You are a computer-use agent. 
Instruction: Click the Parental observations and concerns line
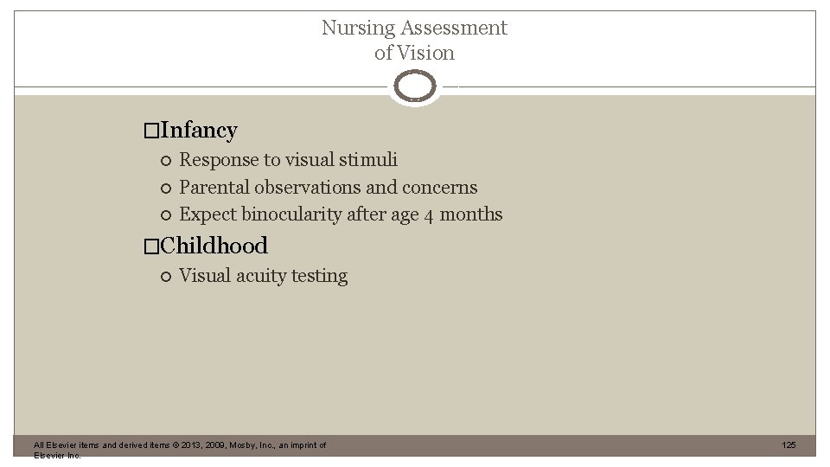(328, 188)
